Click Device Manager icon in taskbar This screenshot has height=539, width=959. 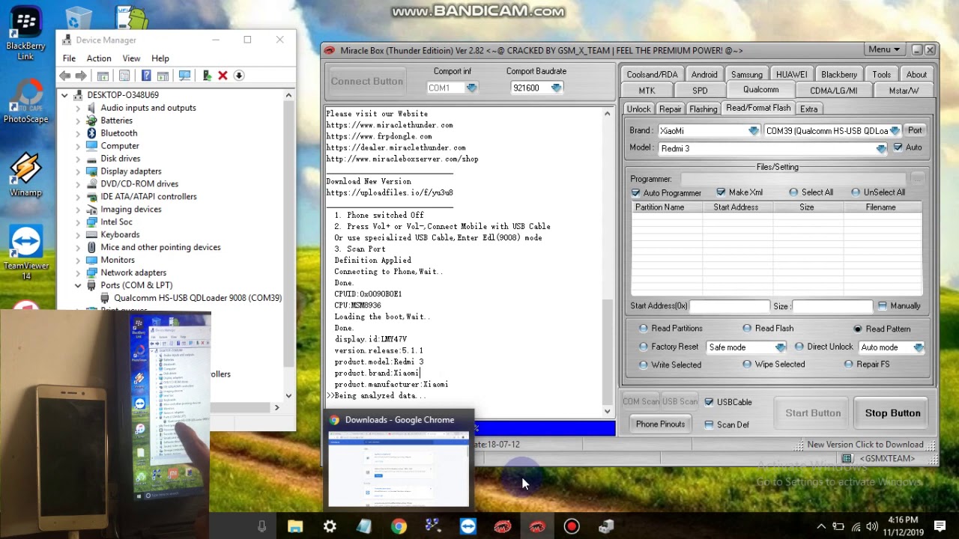click(x=606, y=527)
